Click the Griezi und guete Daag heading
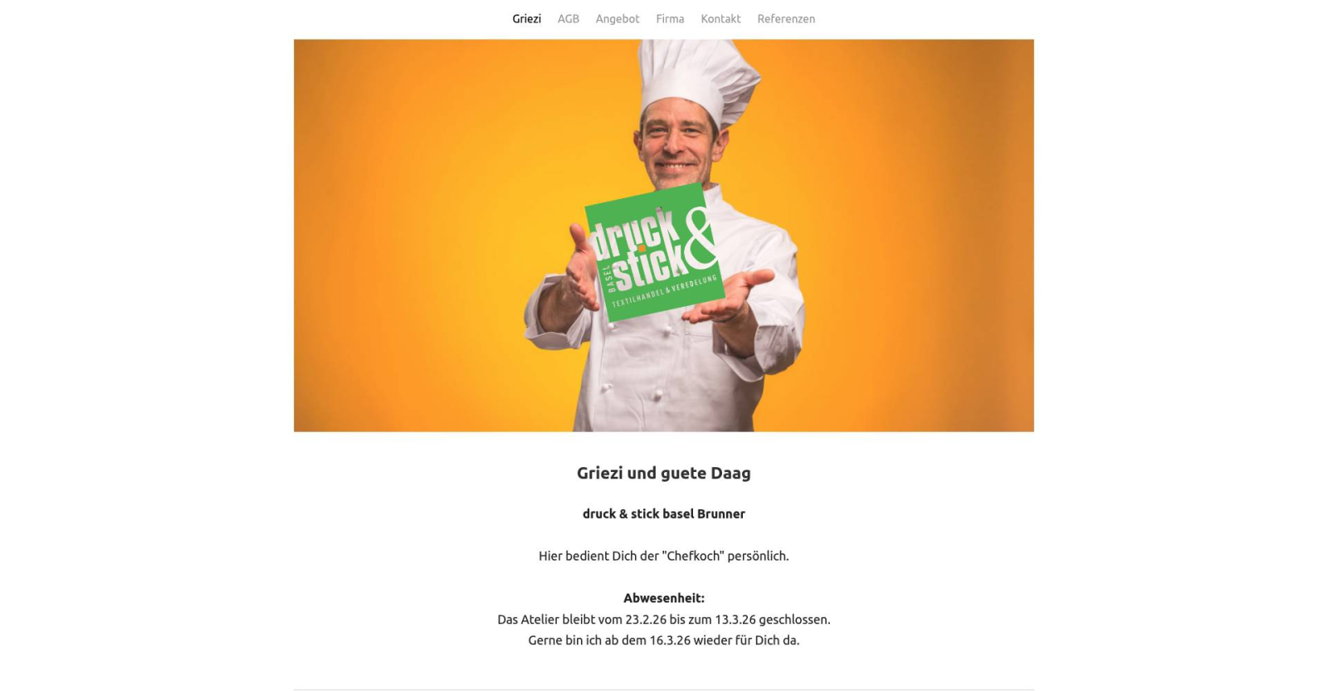 click(x=664, y=473)
